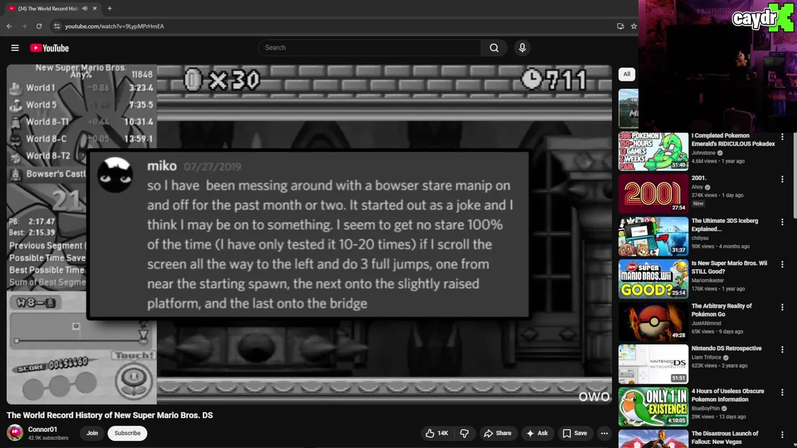Open Ultimate 3DS Iceberg video thumbnail
This screenshot has height=448, width=797.
click(653, 236)
